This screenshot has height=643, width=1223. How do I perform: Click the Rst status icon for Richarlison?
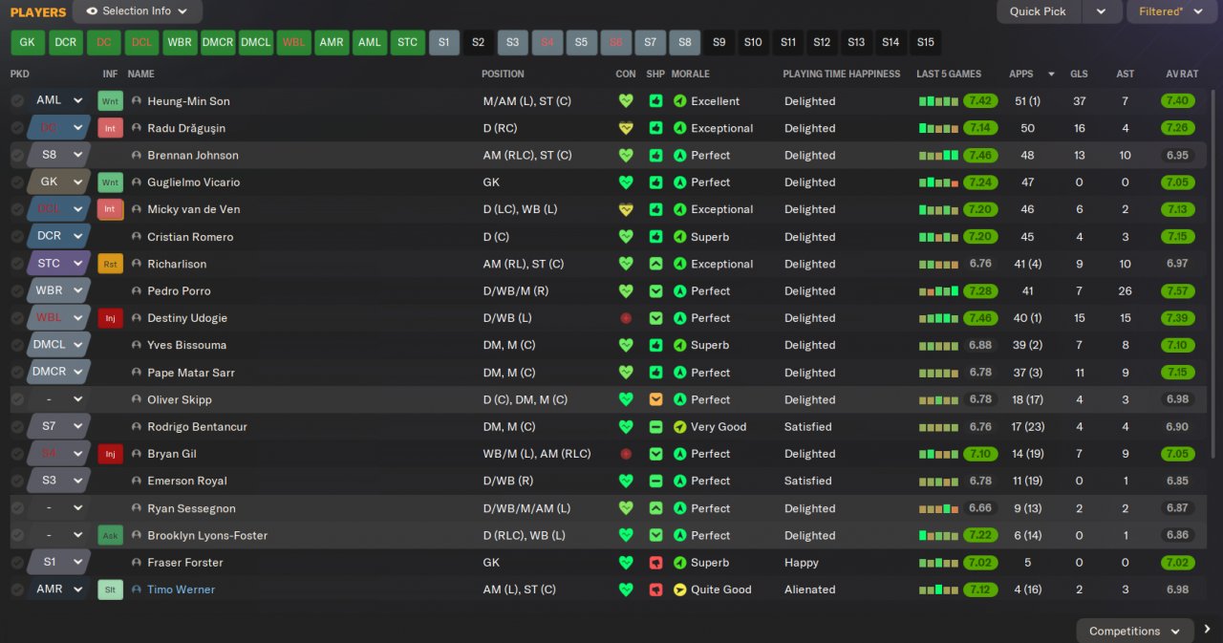point(110,264)
